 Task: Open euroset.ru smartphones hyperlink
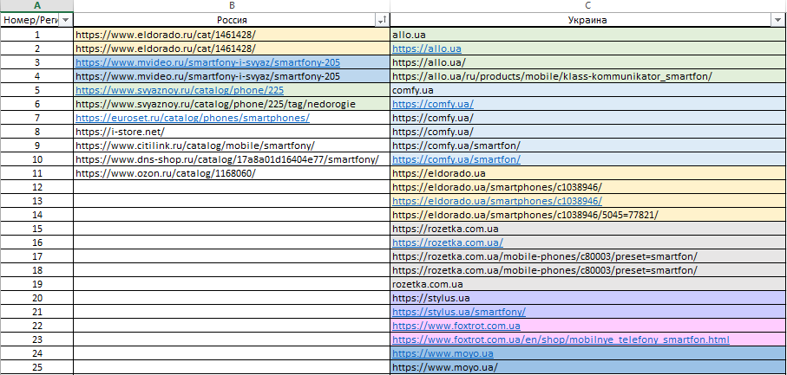tap(193, 118)
